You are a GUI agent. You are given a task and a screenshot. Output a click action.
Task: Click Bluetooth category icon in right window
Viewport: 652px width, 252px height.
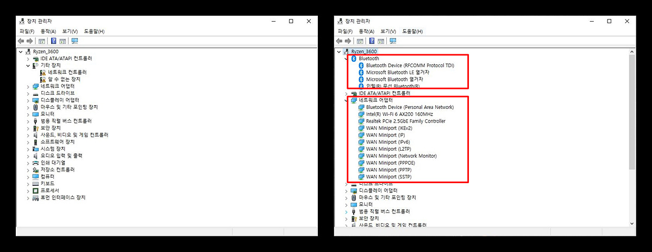coord(354,59)
